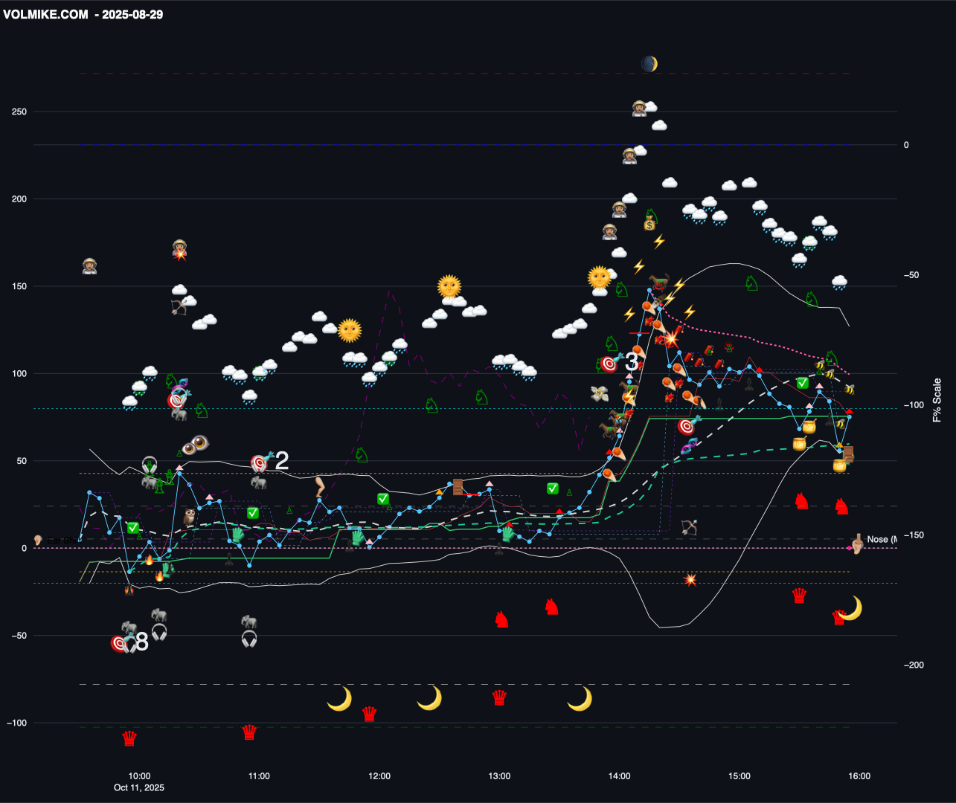The height and width of the screenshot is (803, 956).
Task: Click the green check mark just before 10:00
Action: 132,528
